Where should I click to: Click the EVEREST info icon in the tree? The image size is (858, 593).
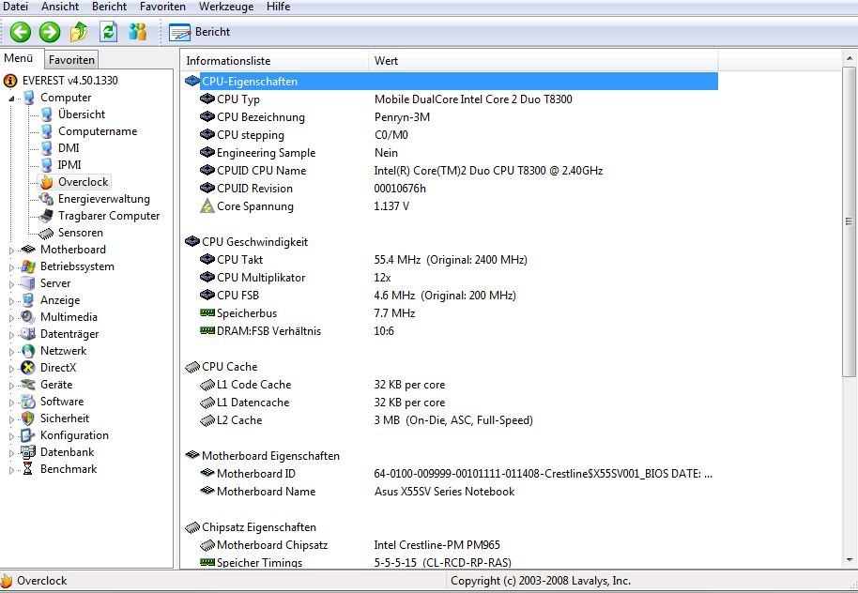click(x=9, y=81)
